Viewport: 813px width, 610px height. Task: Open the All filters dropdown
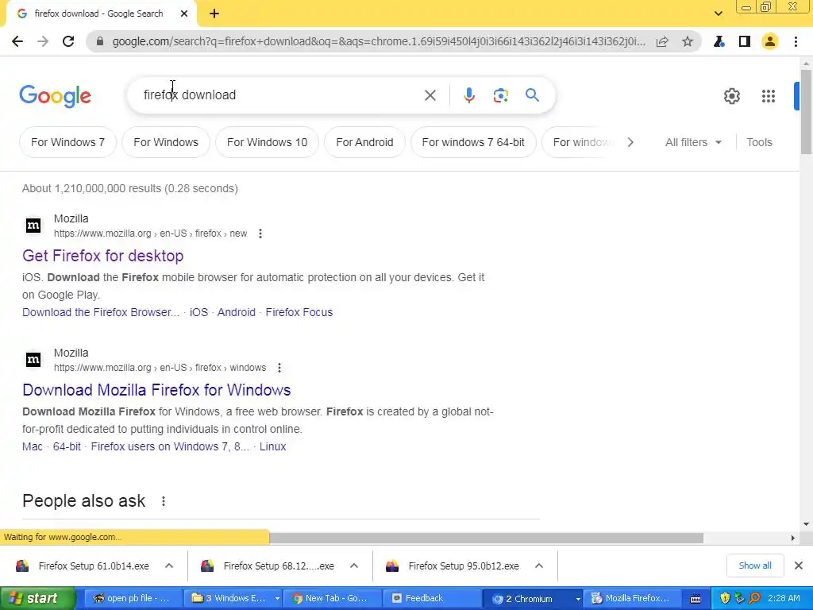click(693, 142)
